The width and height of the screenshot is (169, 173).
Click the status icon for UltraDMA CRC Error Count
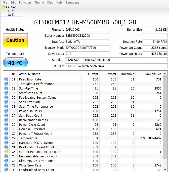6,161
